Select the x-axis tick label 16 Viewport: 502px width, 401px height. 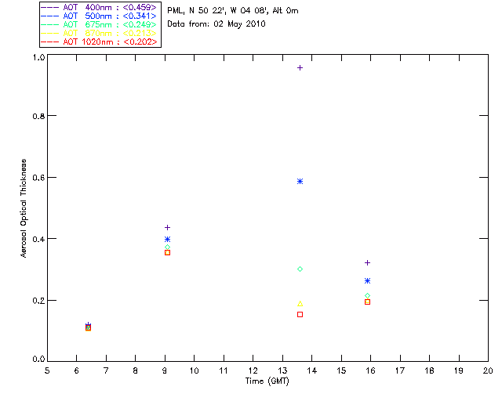[370, 370]
